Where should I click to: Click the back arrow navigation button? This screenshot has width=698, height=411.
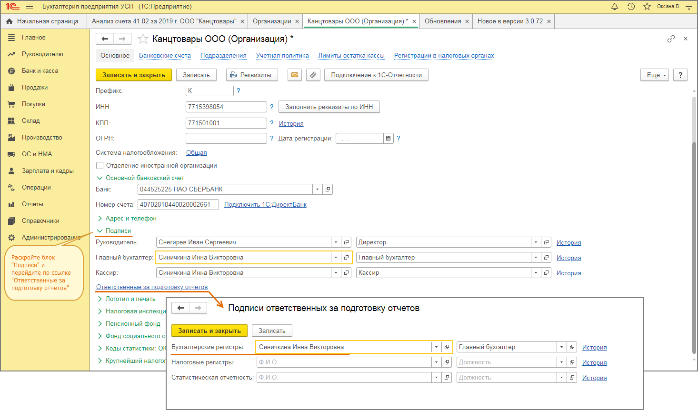(x=105, y=39)
